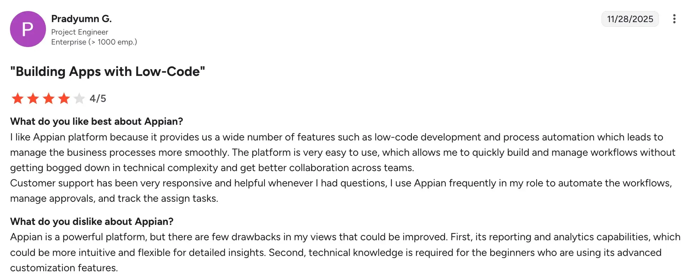
Task: Select the first red star in the rating
Action: 17,98
